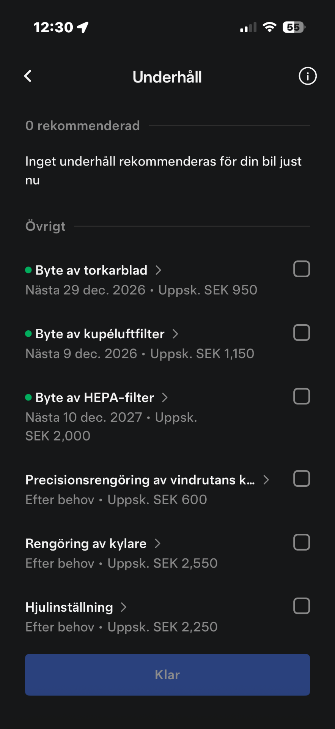Expand the Byte av HEPA-filter chevron
This screenshot has height=729, width=335.
pyautogui.click(x=165, y=398)
